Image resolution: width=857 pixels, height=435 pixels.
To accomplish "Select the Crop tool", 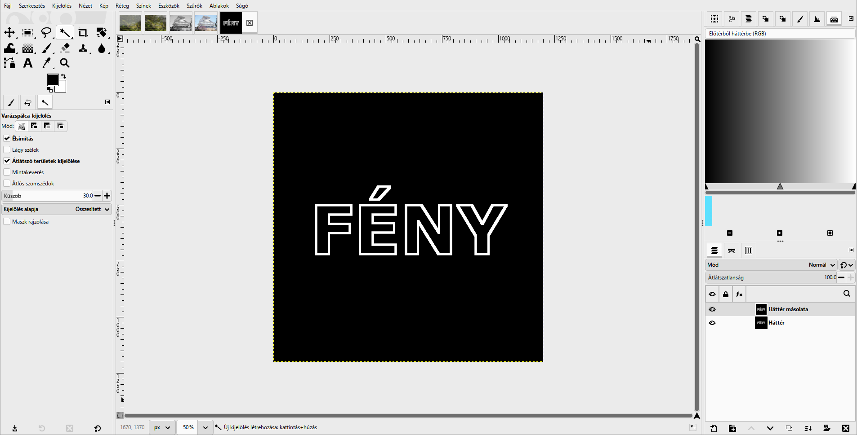I will (x=83, y=32).
